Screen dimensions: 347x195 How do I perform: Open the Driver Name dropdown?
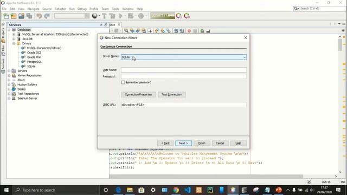click(245, 57)
